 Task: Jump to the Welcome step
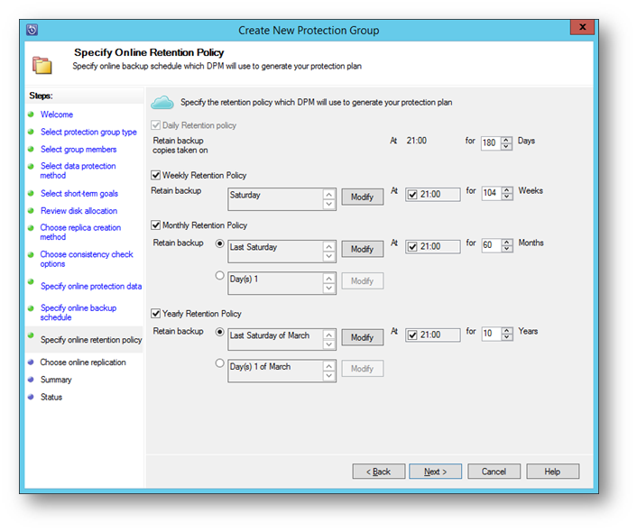click(57, 115)
